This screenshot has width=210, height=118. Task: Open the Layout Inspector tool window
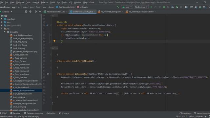[x=202, y=113]
